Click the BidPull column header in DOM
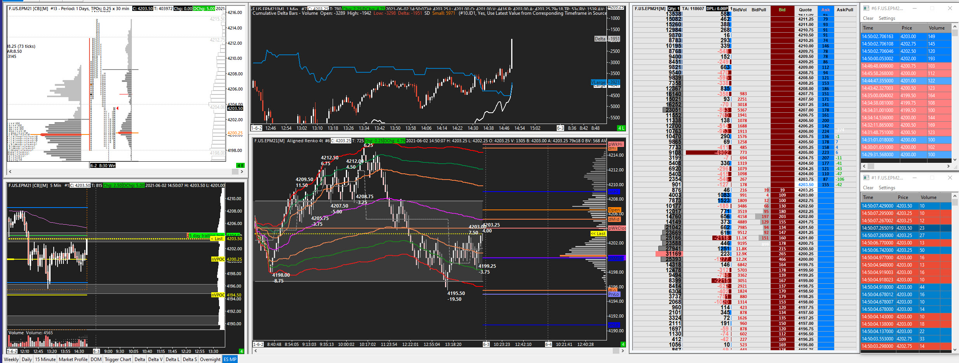This screenshot has height=363, width=959. coord(759,10)
